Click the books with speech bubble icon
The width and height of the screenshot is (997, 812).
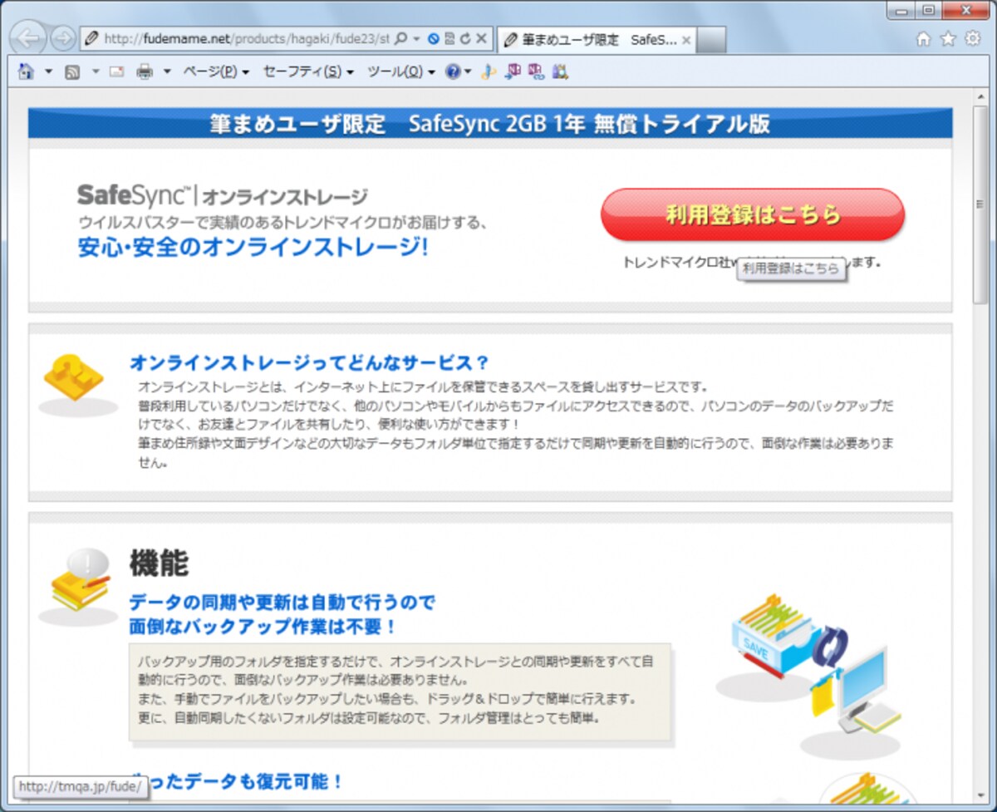tap(81, 580)
